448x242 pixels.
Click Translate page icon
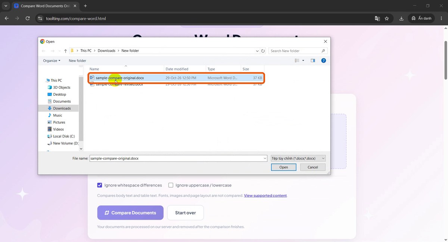click(x=377, y=18)
